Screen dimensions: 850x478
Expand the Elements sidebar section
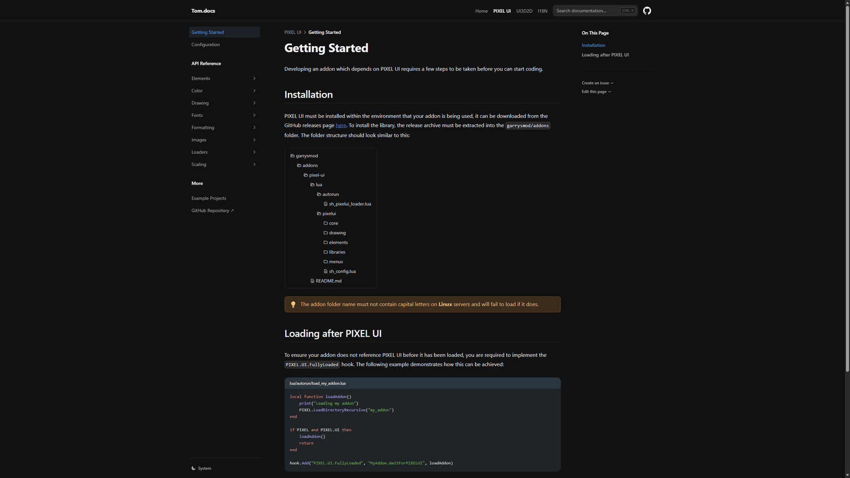coord(224,79)
